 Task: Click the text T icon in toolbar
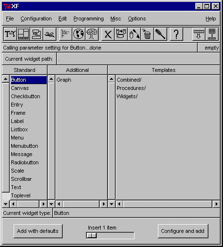pos(10,34)
